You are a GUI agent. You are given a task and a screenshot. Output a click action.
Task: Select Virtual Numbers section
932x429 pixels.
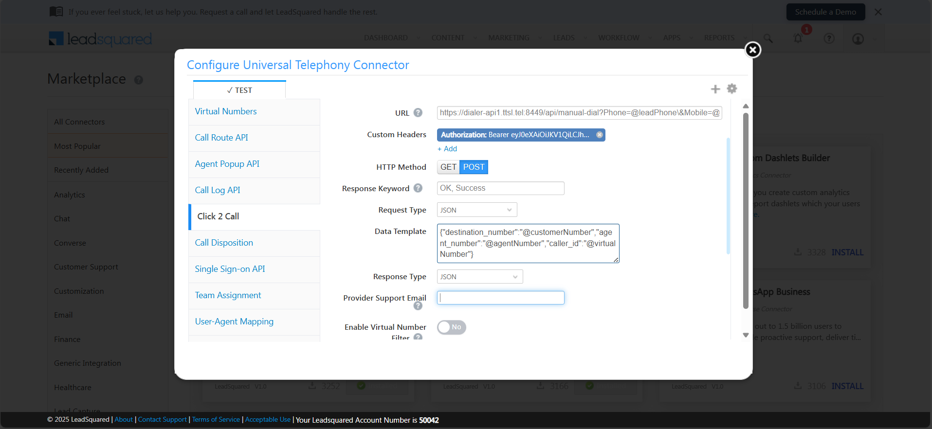click(254, 112)
